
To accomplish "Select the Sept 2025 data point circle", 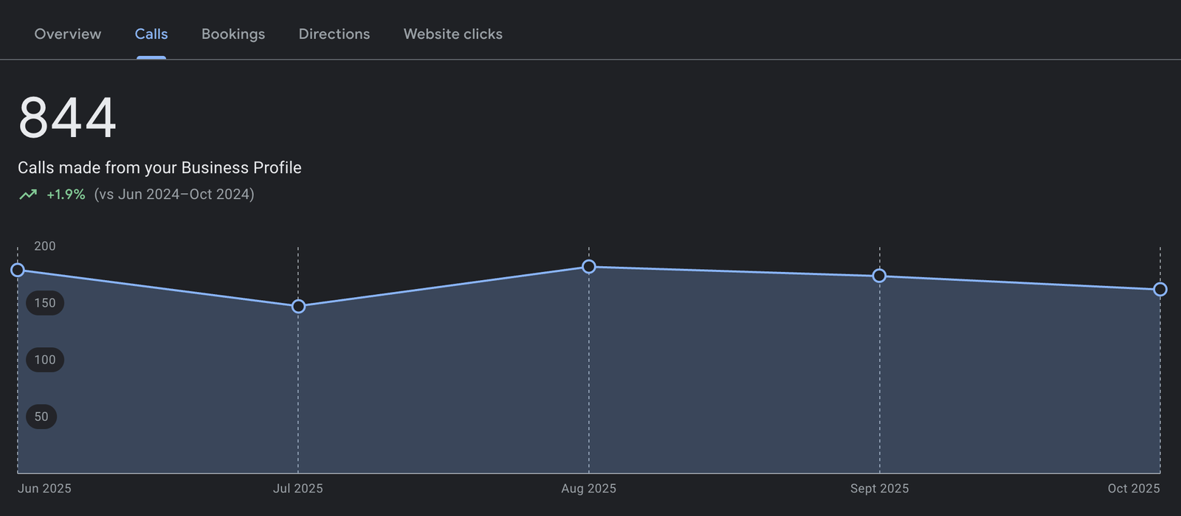I will tap(879, 276).
